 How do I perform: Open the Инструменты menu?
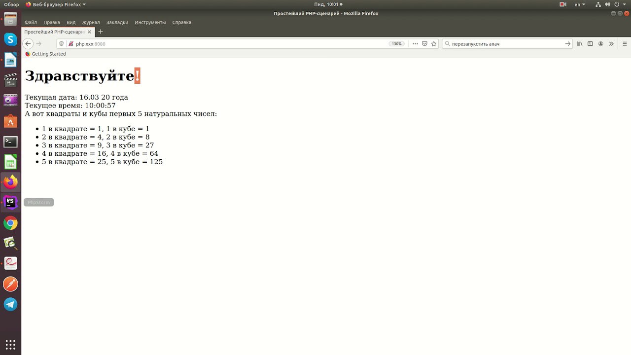(x=150, y=22)
